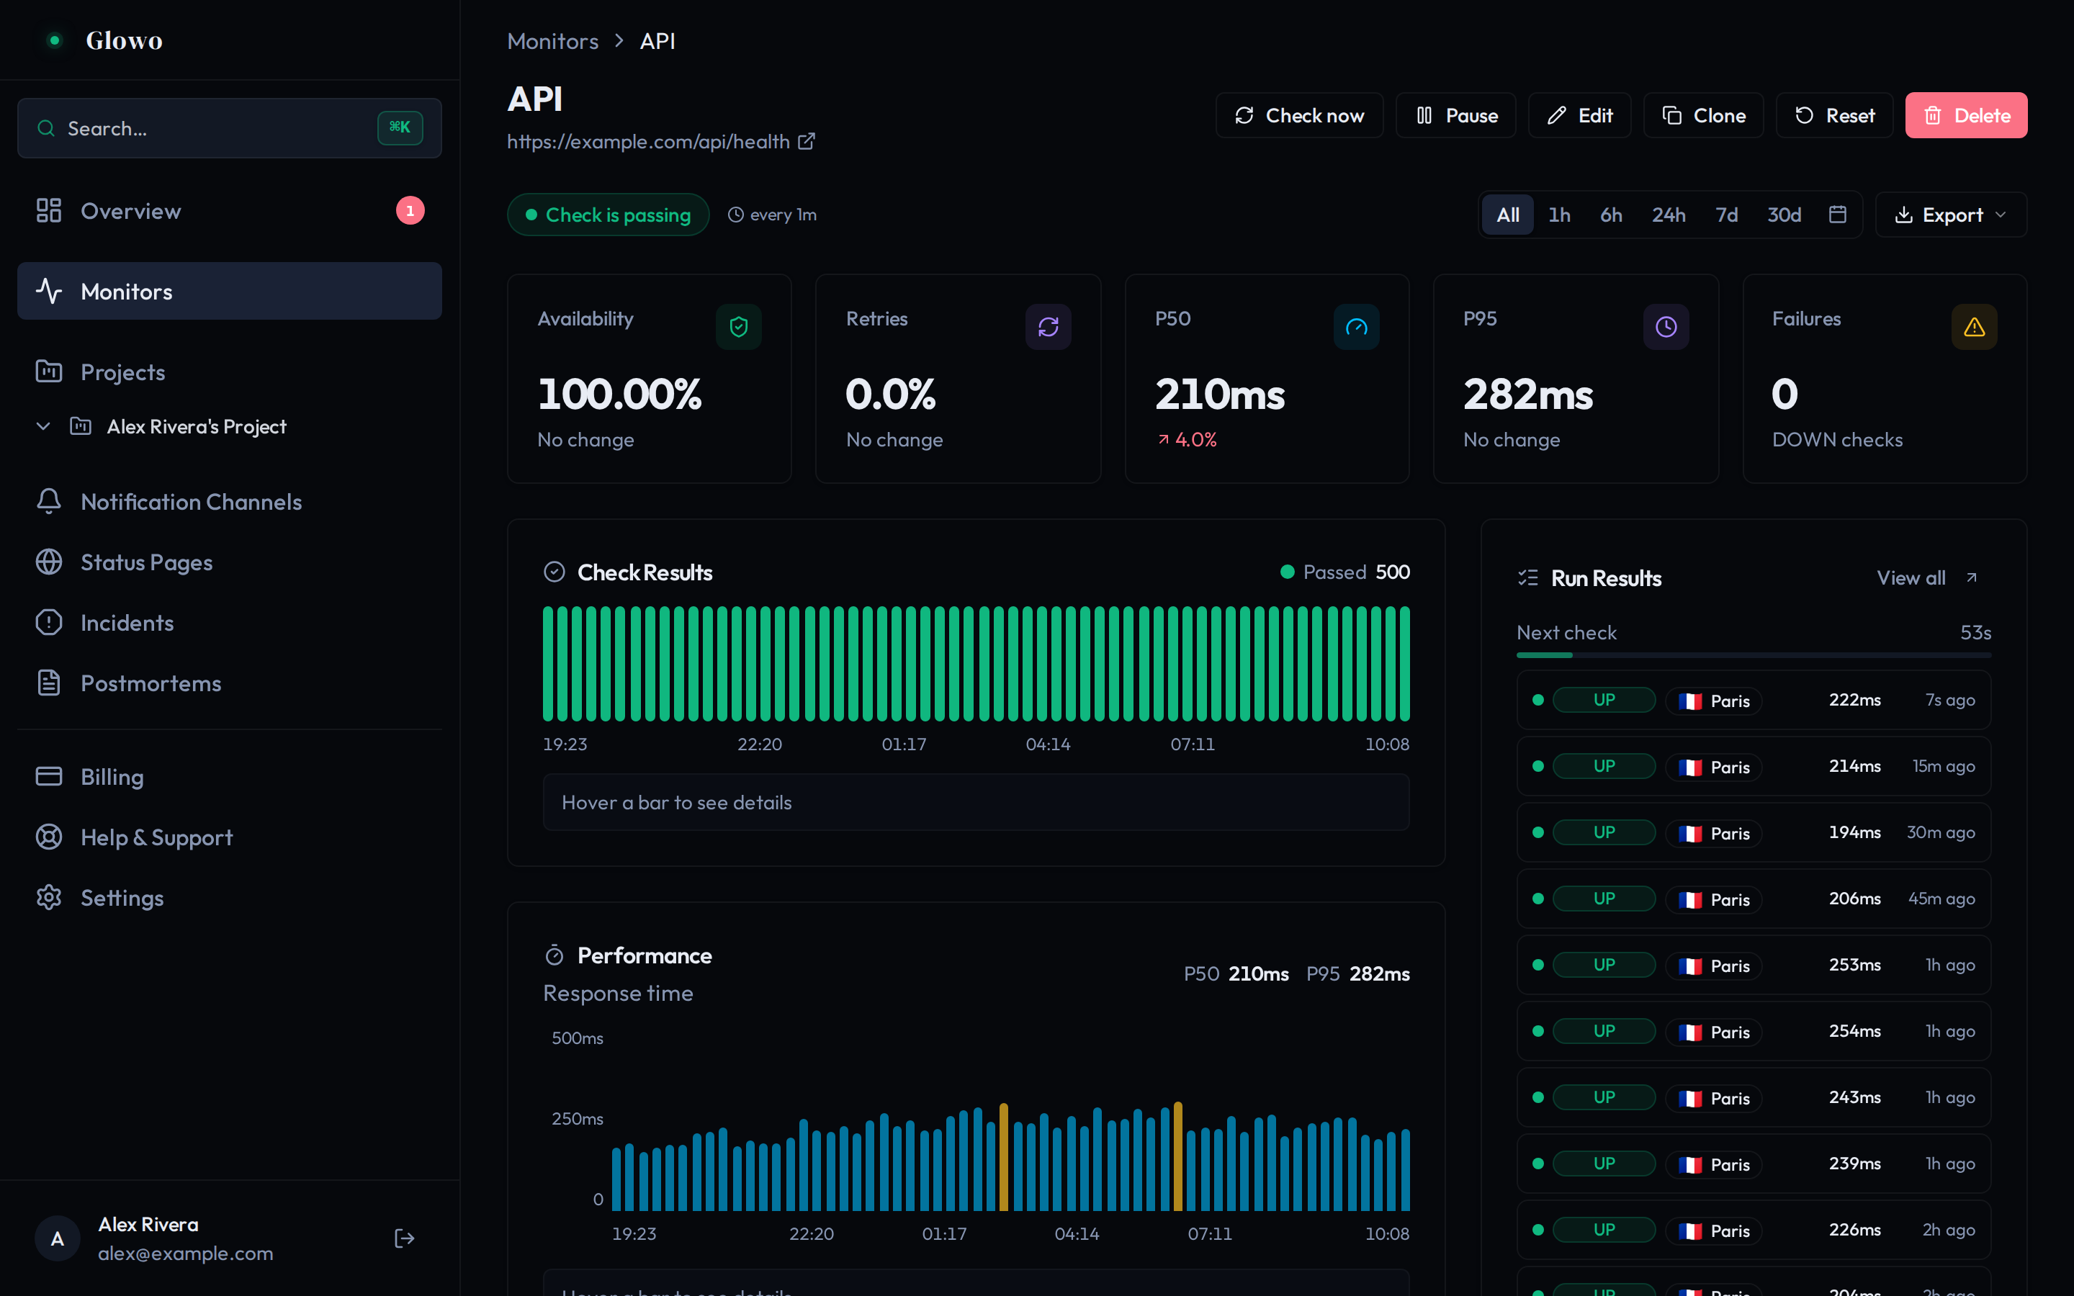This screenshot has width=2074, height=1296.
Task: Collapse Alex Rivera's Project tree
Action: pos(44,426)
